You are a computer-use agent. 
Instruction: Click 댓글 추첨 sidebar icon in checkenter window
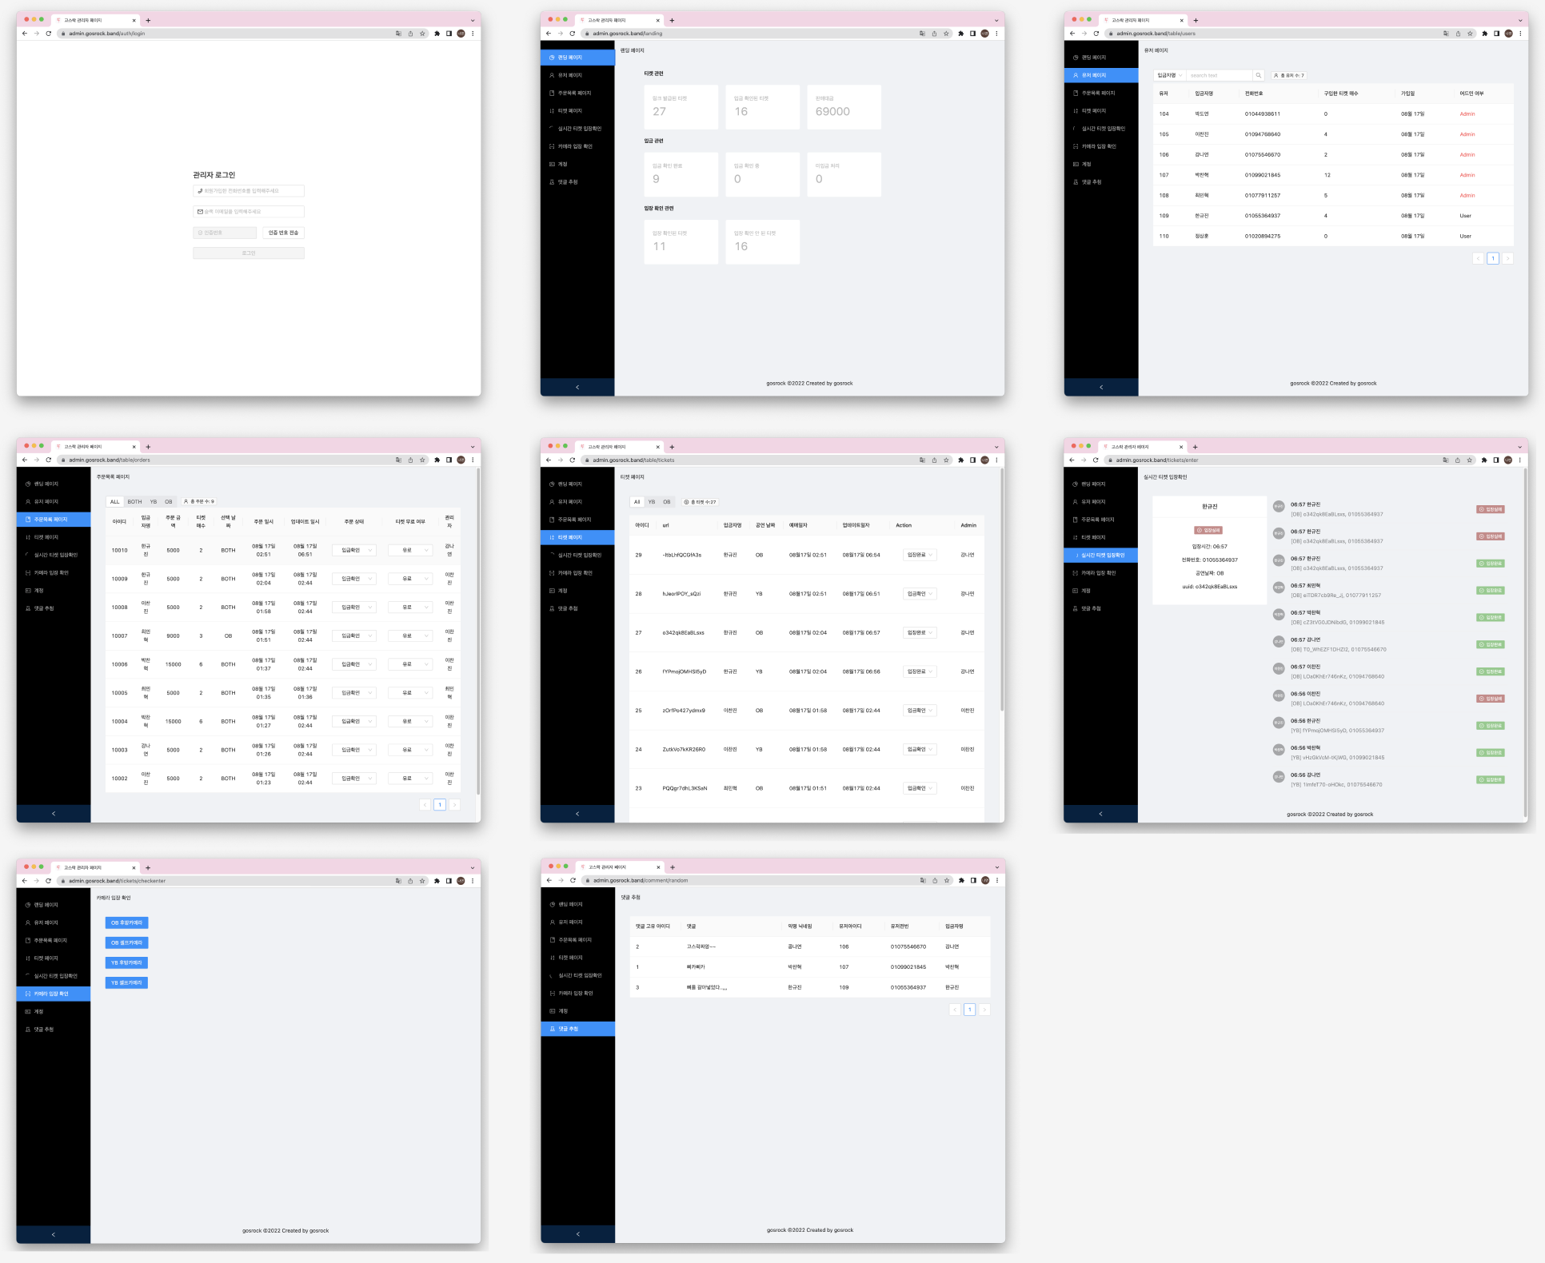[28, 1030]
